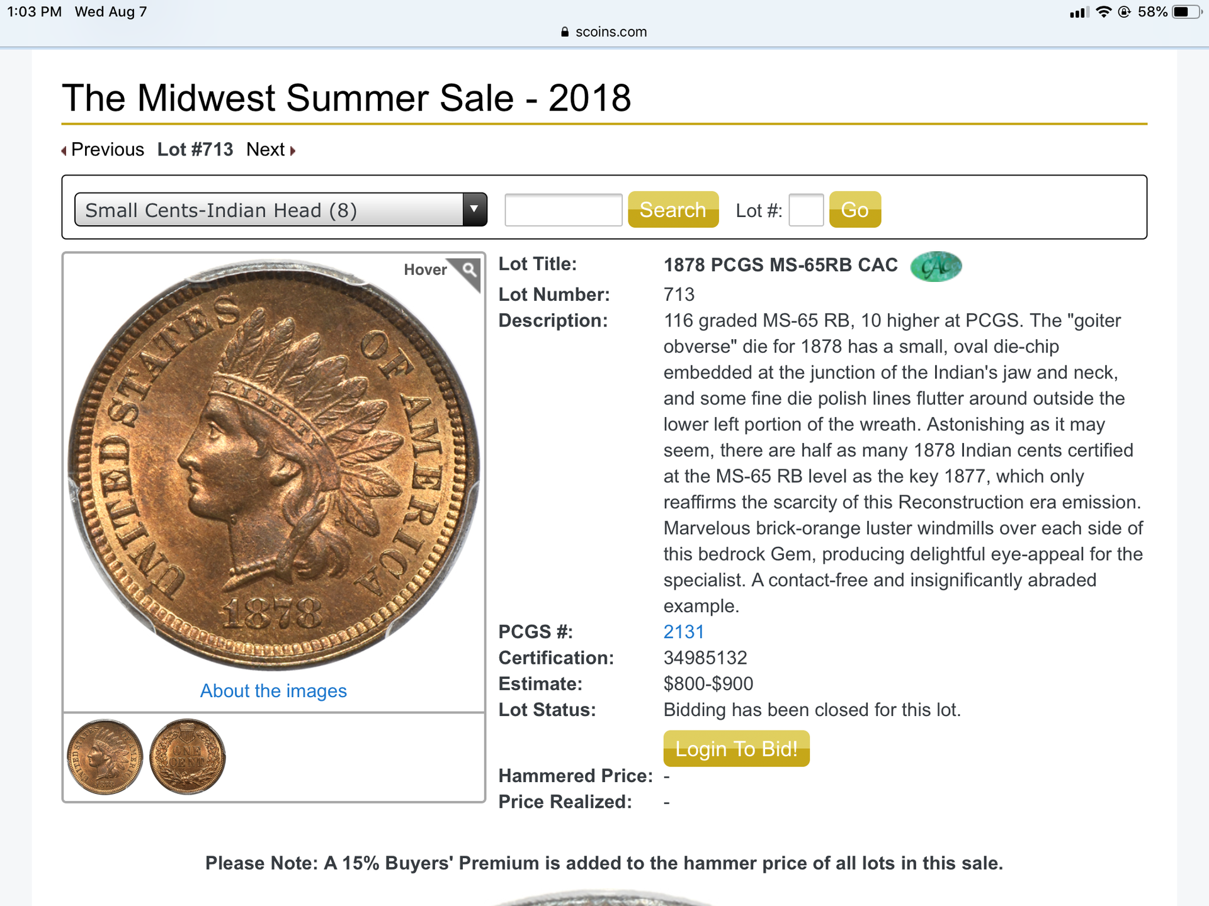Click the Lot # input field
1209x906 pixels.
(806, 210)
